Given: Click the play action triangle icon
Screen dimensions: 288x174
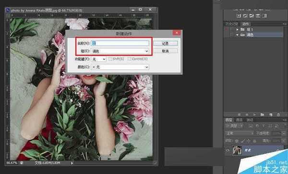Looking at the screenshot, I should coord(254,115).
